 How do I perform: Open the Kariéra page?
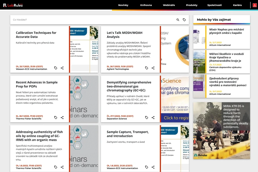pyautogui.click(x=237, y=5)
